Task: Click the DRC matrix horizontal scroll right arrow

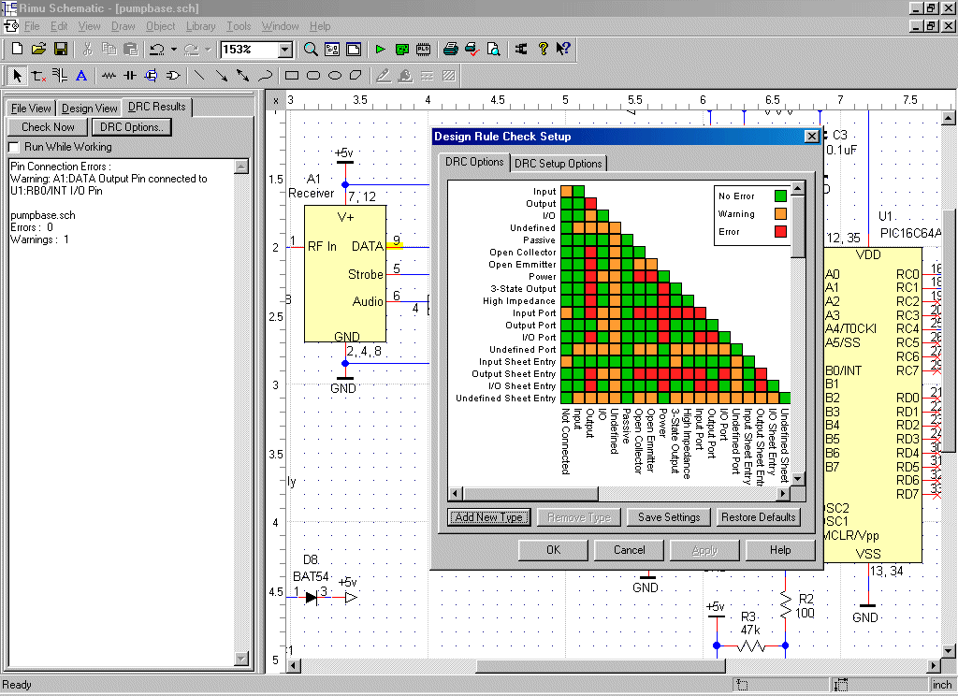Action: (783, 493)
